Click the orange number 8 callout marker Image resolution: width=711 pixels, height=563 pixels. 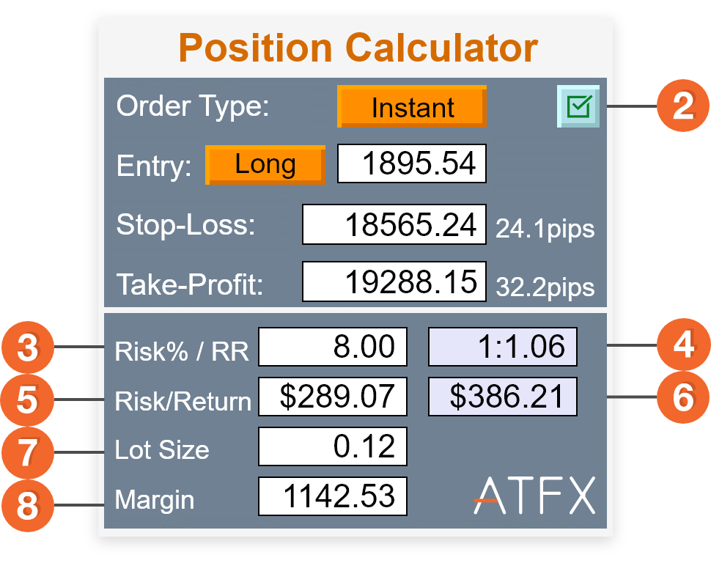click(x=28, y=505)
